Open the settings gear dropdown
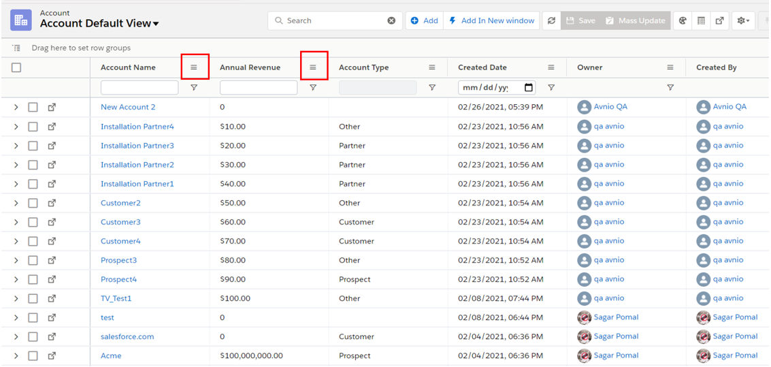 (x=743, y=21)
